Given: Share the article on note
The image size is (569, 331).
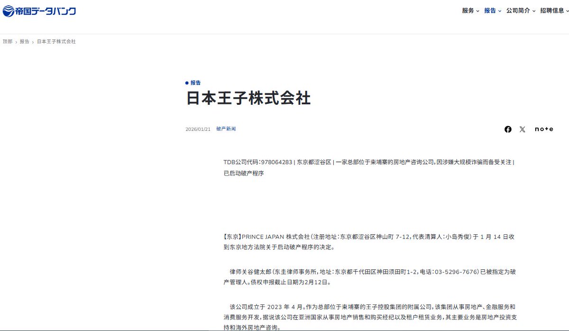Looking at the screenshot, I should (544, 129).
